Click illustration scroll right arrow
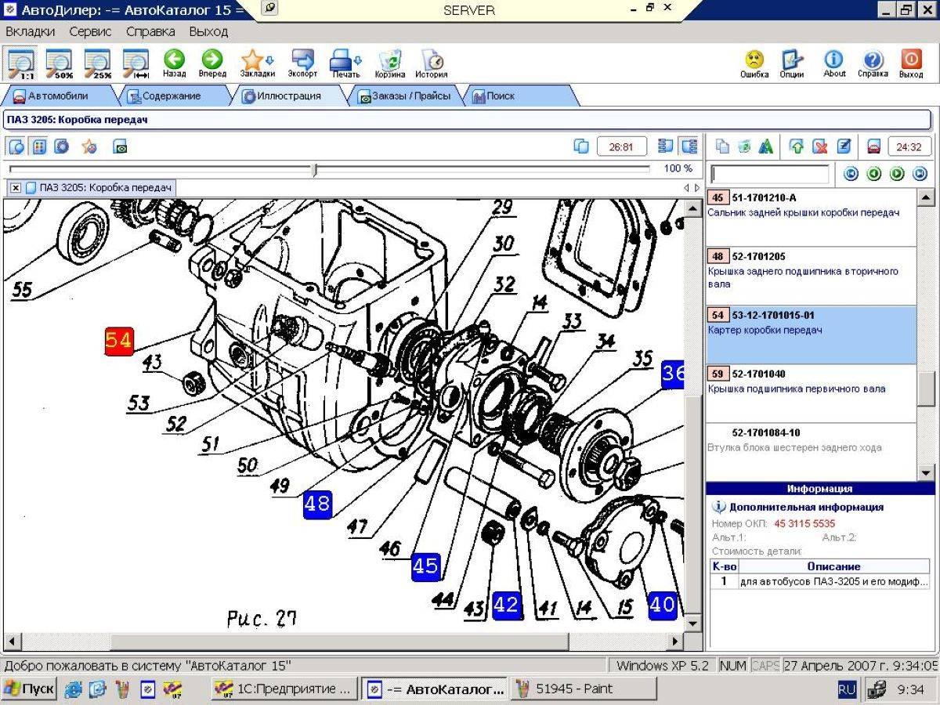This screenshot has width=940, height=705. pyautogui.click(x=675, y=641)
